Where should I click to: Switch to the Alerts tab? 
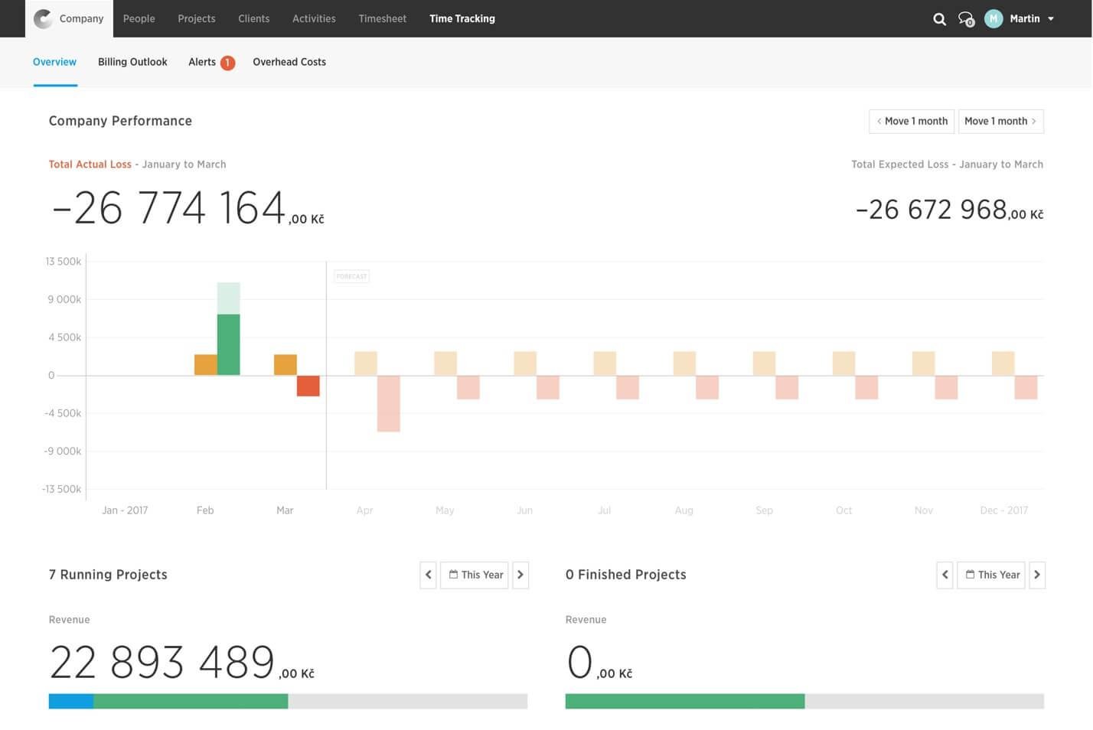[202, 62]
